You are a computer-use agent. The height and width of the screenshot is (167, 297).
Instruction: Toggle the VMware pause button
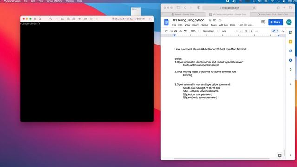35,19
